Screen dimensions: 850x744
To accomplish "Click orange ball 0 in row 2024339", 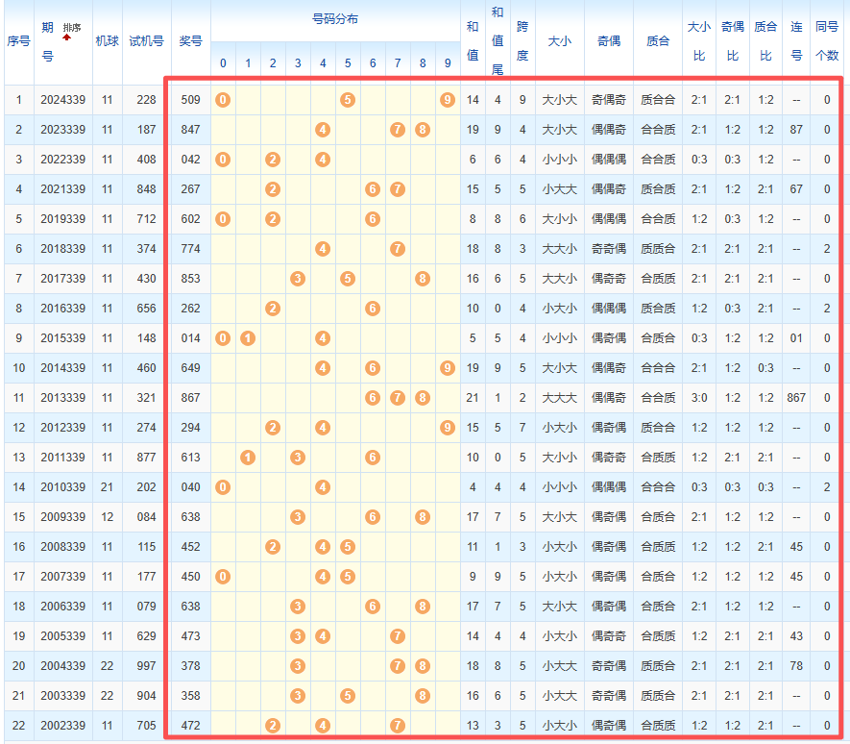I will coord(223,100).
